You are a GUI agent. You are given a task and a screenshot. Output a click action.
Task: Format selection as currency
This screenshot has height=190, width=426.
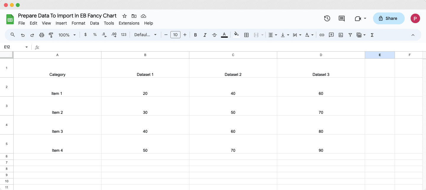pos(85,35)
